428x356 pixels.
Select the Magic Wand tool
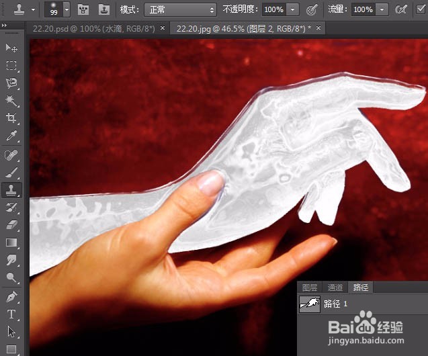coord(11,100)
